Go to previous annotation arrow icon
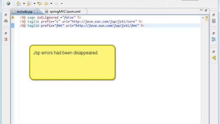 pos(29,3)
